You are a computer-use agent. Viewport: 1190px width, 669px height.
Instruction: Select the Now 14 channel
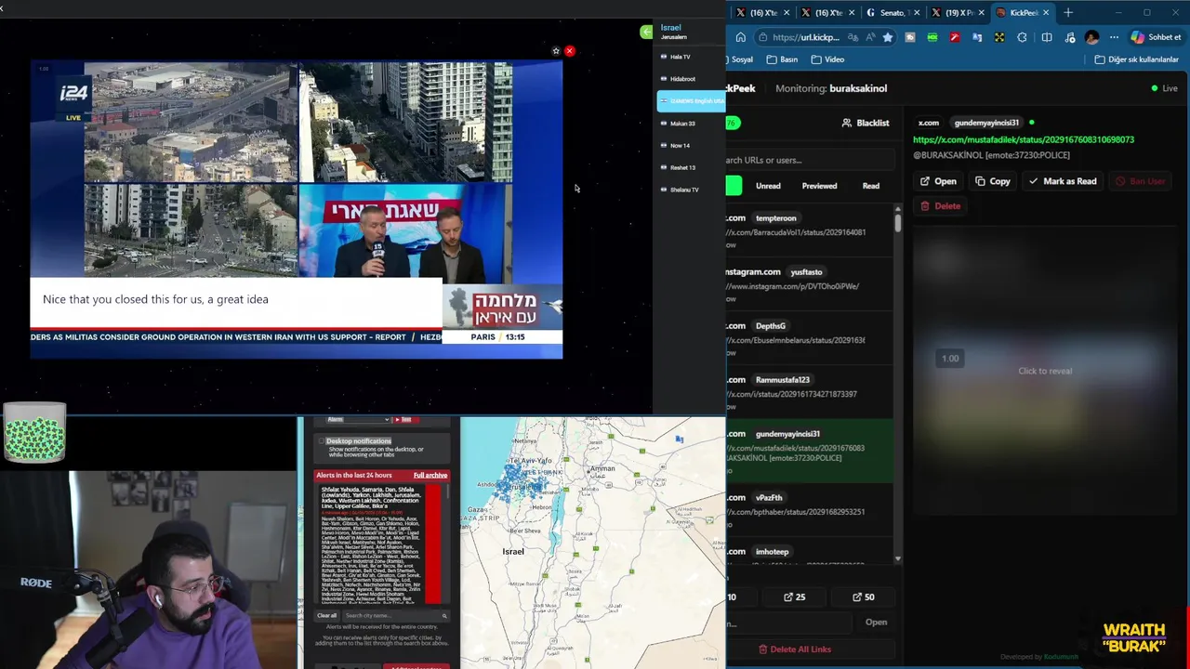pos(691,146)
